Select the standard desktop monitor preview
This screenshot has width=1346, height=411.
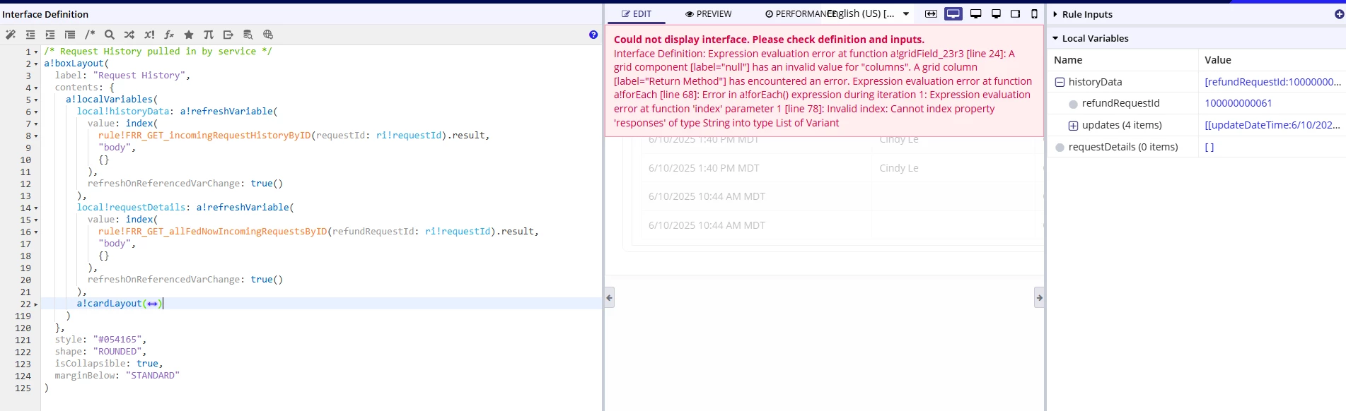976,13
